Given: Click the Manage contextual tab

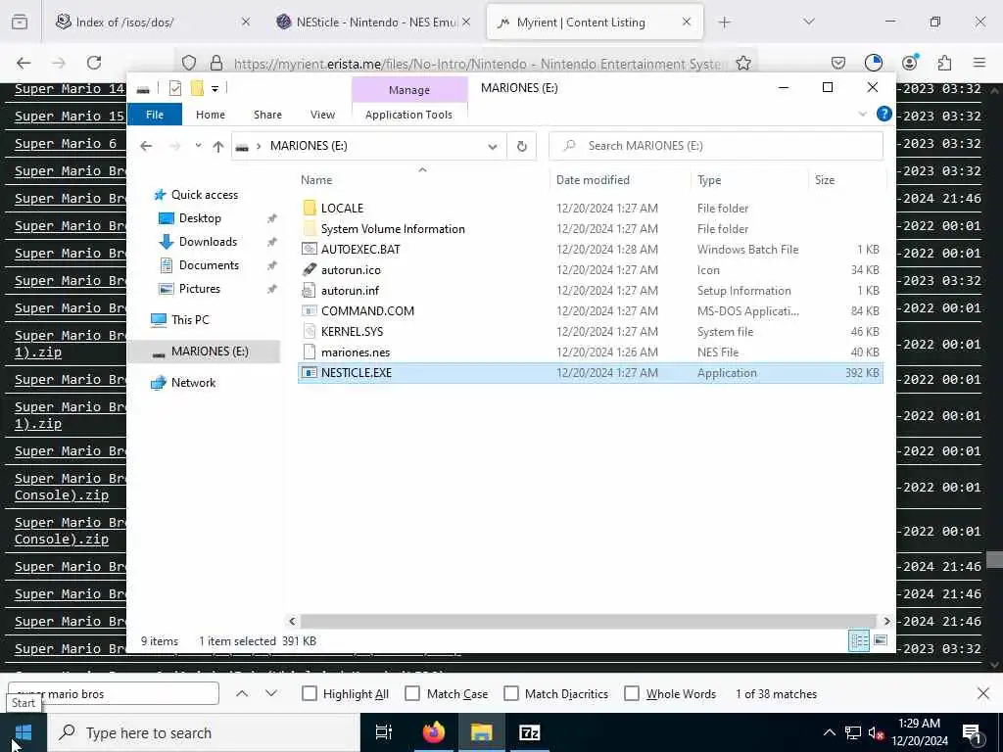Looking at the screenshot, I should [x=409, y=90].
